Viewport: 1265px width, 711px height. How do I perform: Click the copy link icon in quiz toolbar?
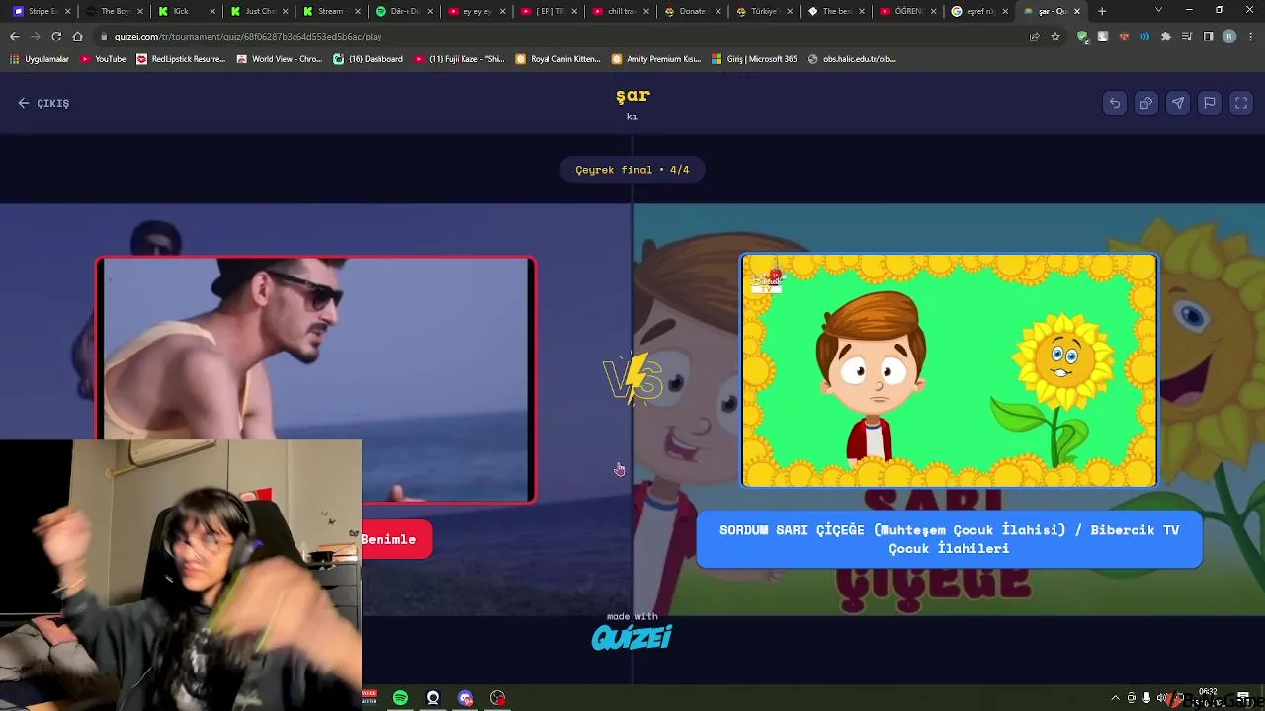[x=1145, y=103]
